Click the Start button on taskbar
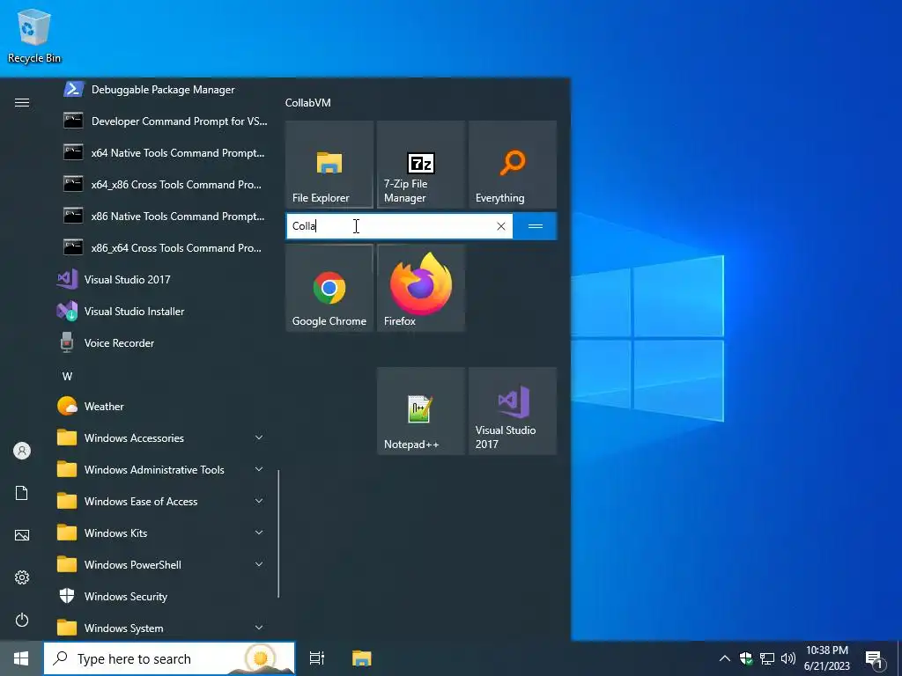This screenshot has height=676, width=902. 21,658
